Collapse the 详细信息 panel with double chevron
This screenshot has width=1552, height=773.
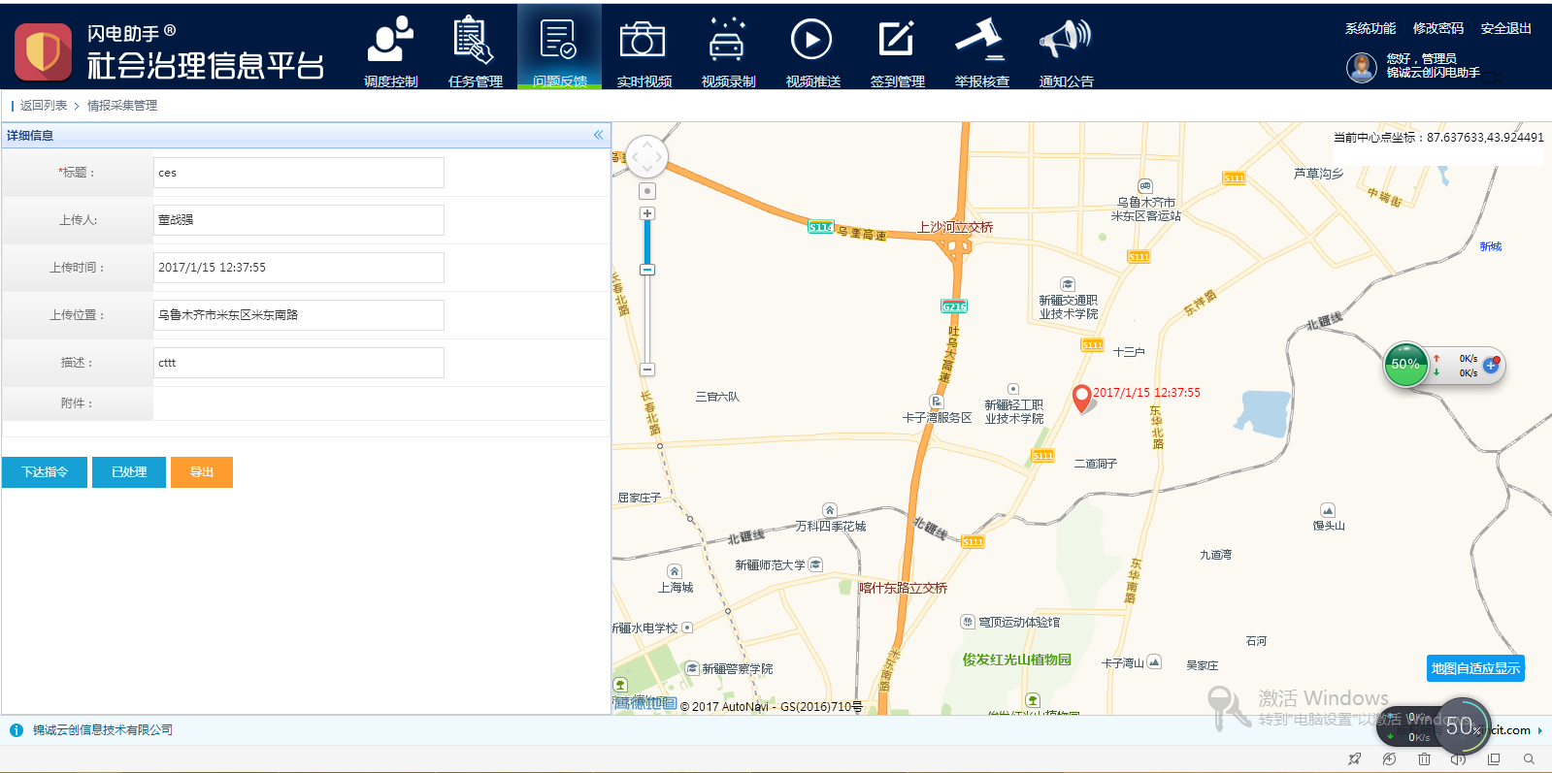click(x=598, y=136)
